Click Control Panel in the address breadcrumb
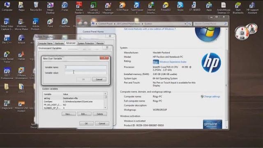The image size is (263, 148). [105, 24]
